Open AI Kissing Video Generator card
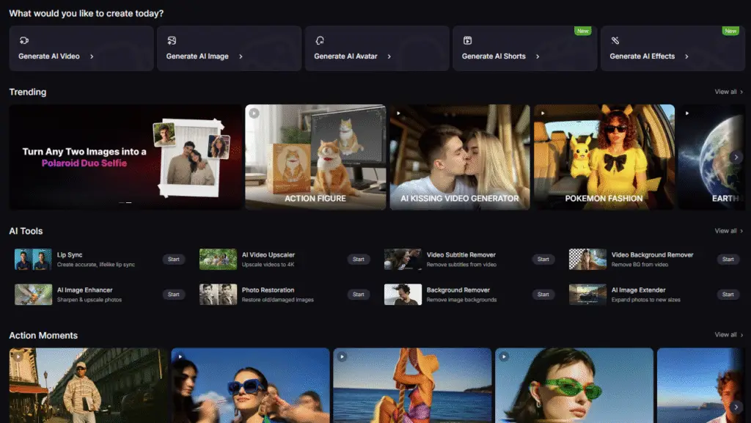The image size is (751, 423). coord(459,157)
